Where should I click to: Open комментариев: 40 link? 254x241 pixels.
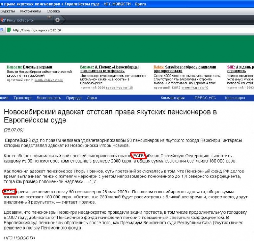pyautogui.click(x=195, y=88)
